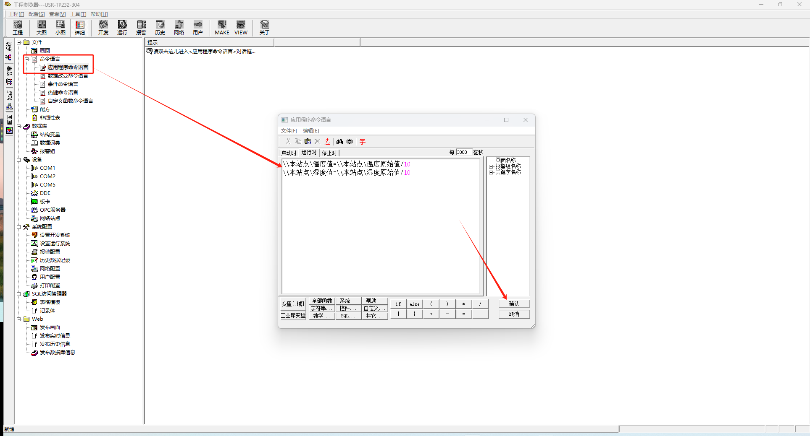Click the 全部函数 button
The height and width of the screenshot is (436, 810).
[322, 301]
